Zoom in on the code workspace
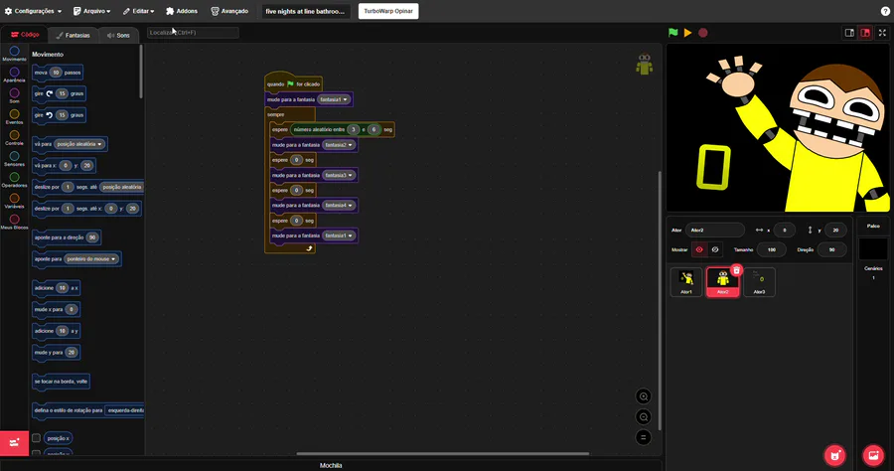894x471 pixels. [x=643, y=396]
